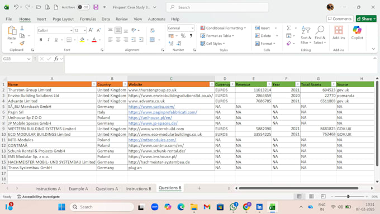Click the percent style icon

point(183,36)
